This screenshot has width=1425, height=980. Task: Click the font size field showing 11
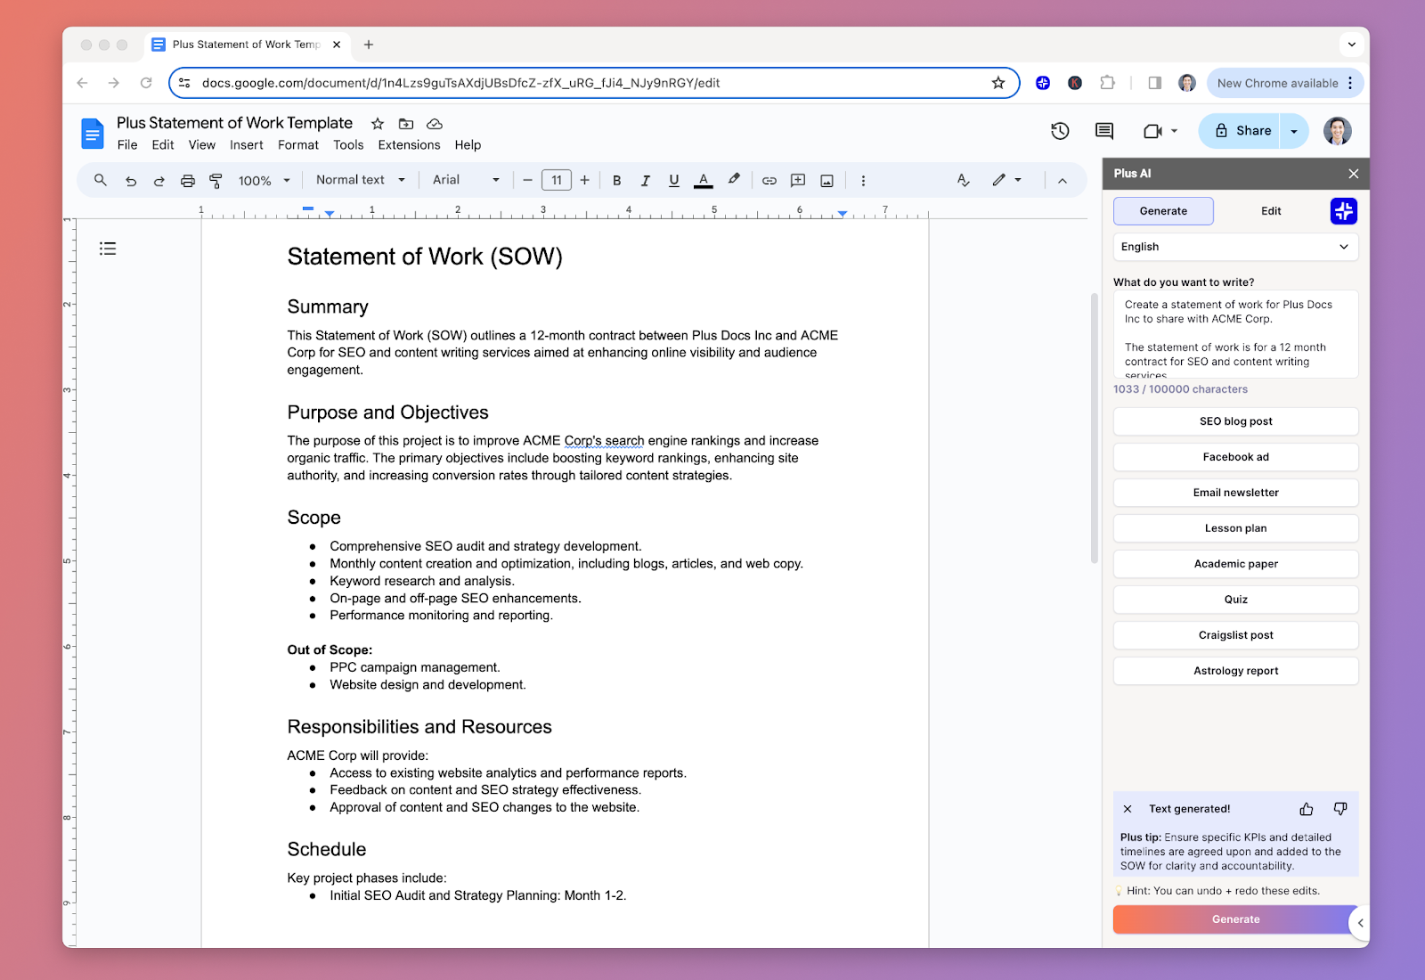click(x=557, y=181)
